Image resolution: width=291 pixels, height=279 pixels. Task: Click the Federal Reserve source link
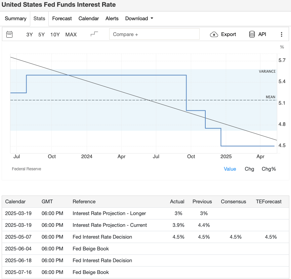click(27, 169)
